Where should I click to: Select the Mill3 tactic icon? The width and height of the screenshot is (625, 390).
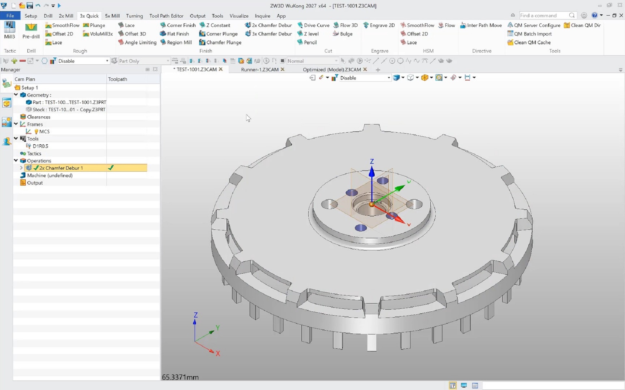pyautogui.click(x=9, y=30)
